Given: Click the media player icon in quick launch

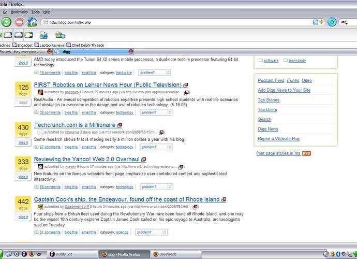Looking at the screenshot, I should [17, 254].
